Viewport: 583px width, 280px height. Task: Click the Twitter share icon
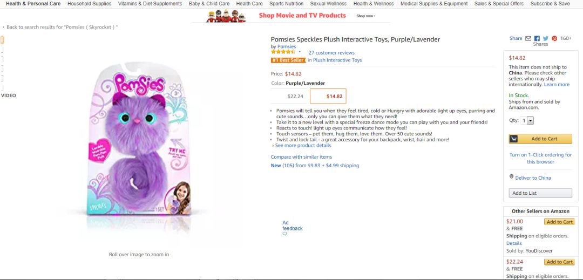546,38
